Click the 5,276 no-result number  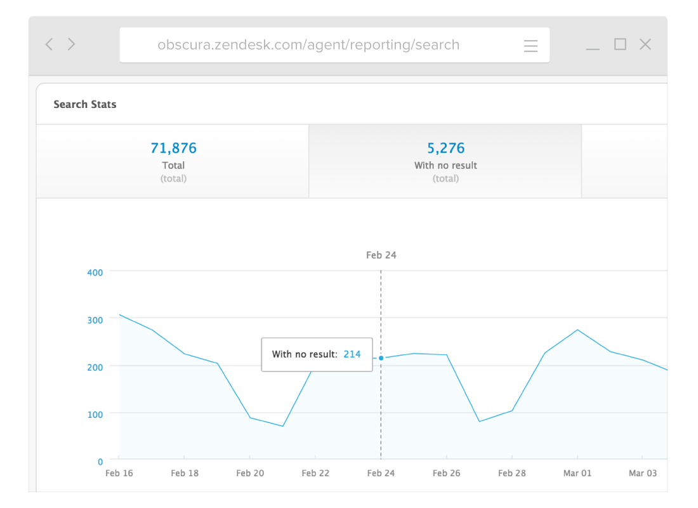point(445,148)
